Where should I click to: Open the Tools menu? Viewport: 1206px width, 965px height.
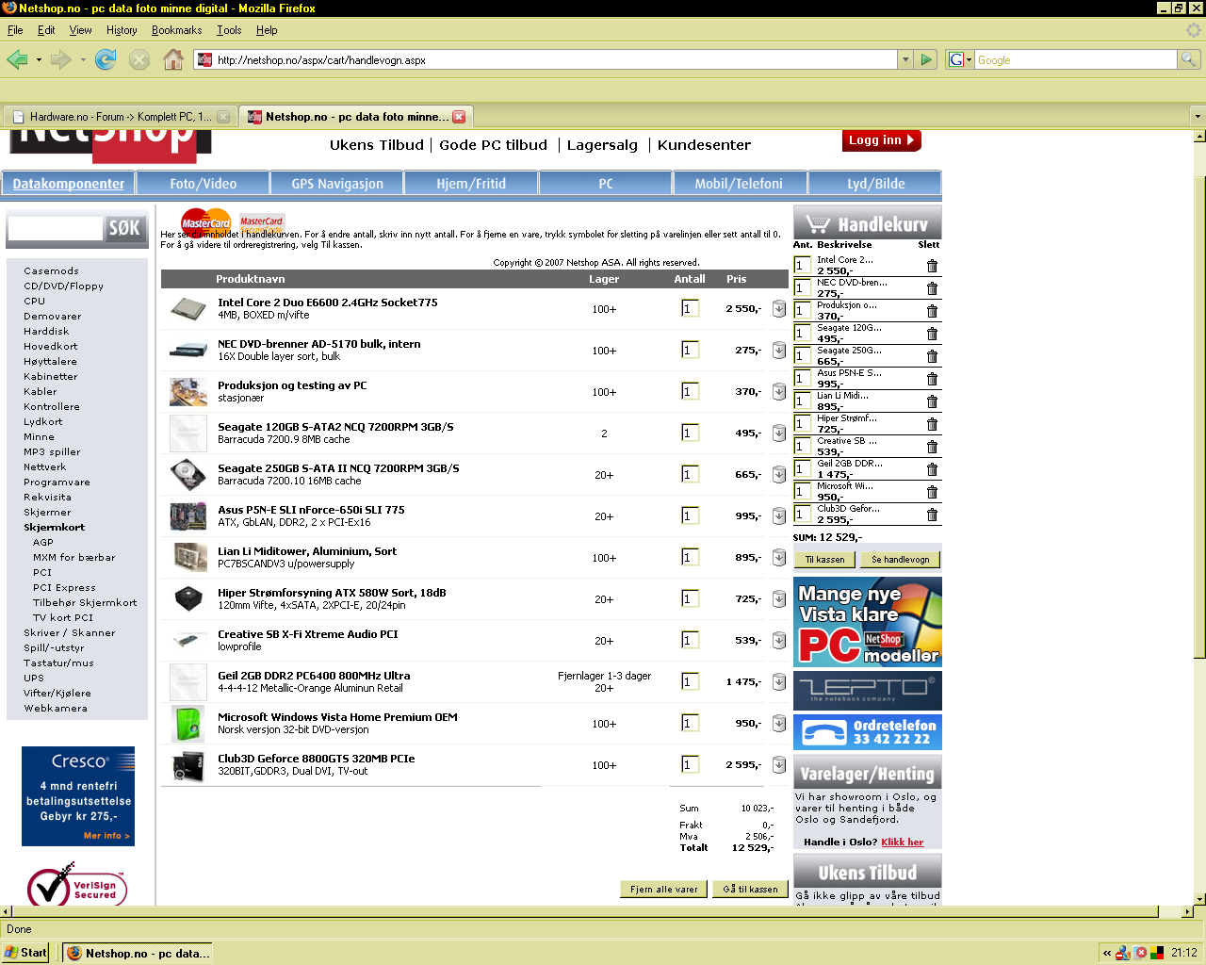(x=229, y=30)
